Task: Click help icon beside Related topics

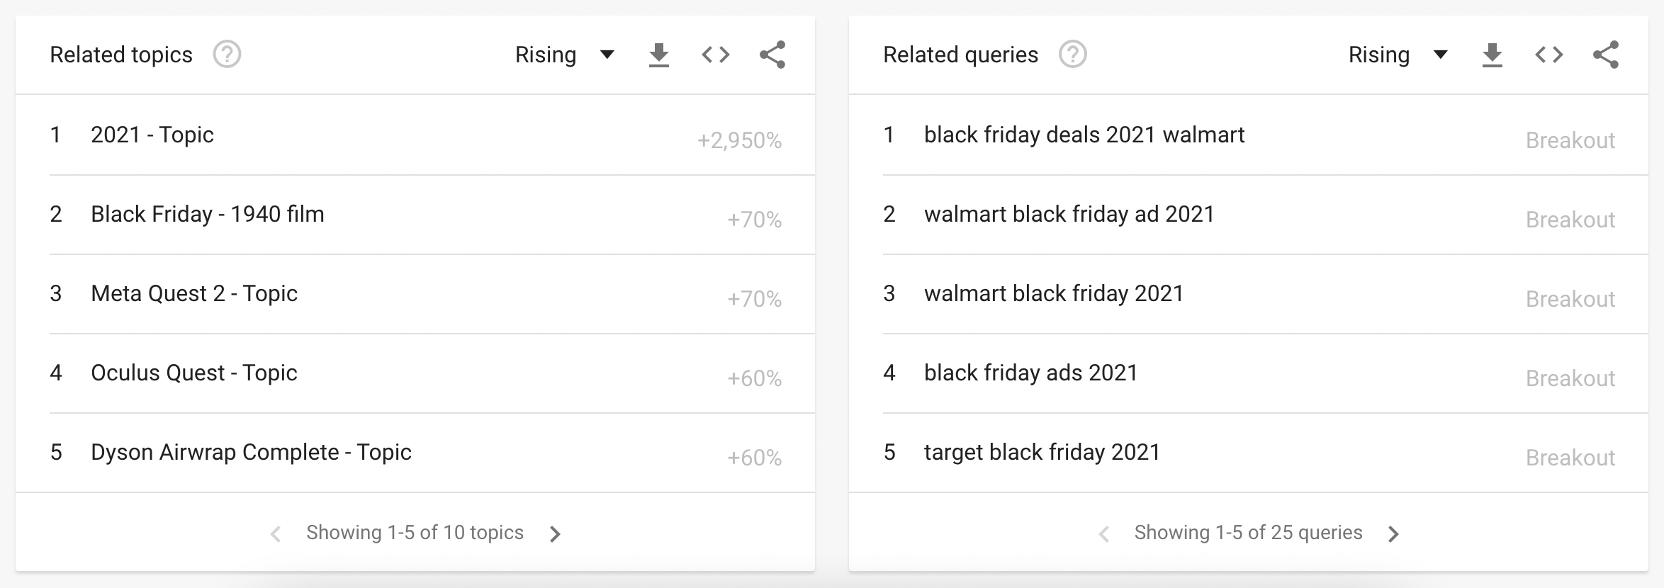Action: coord(227,55)
